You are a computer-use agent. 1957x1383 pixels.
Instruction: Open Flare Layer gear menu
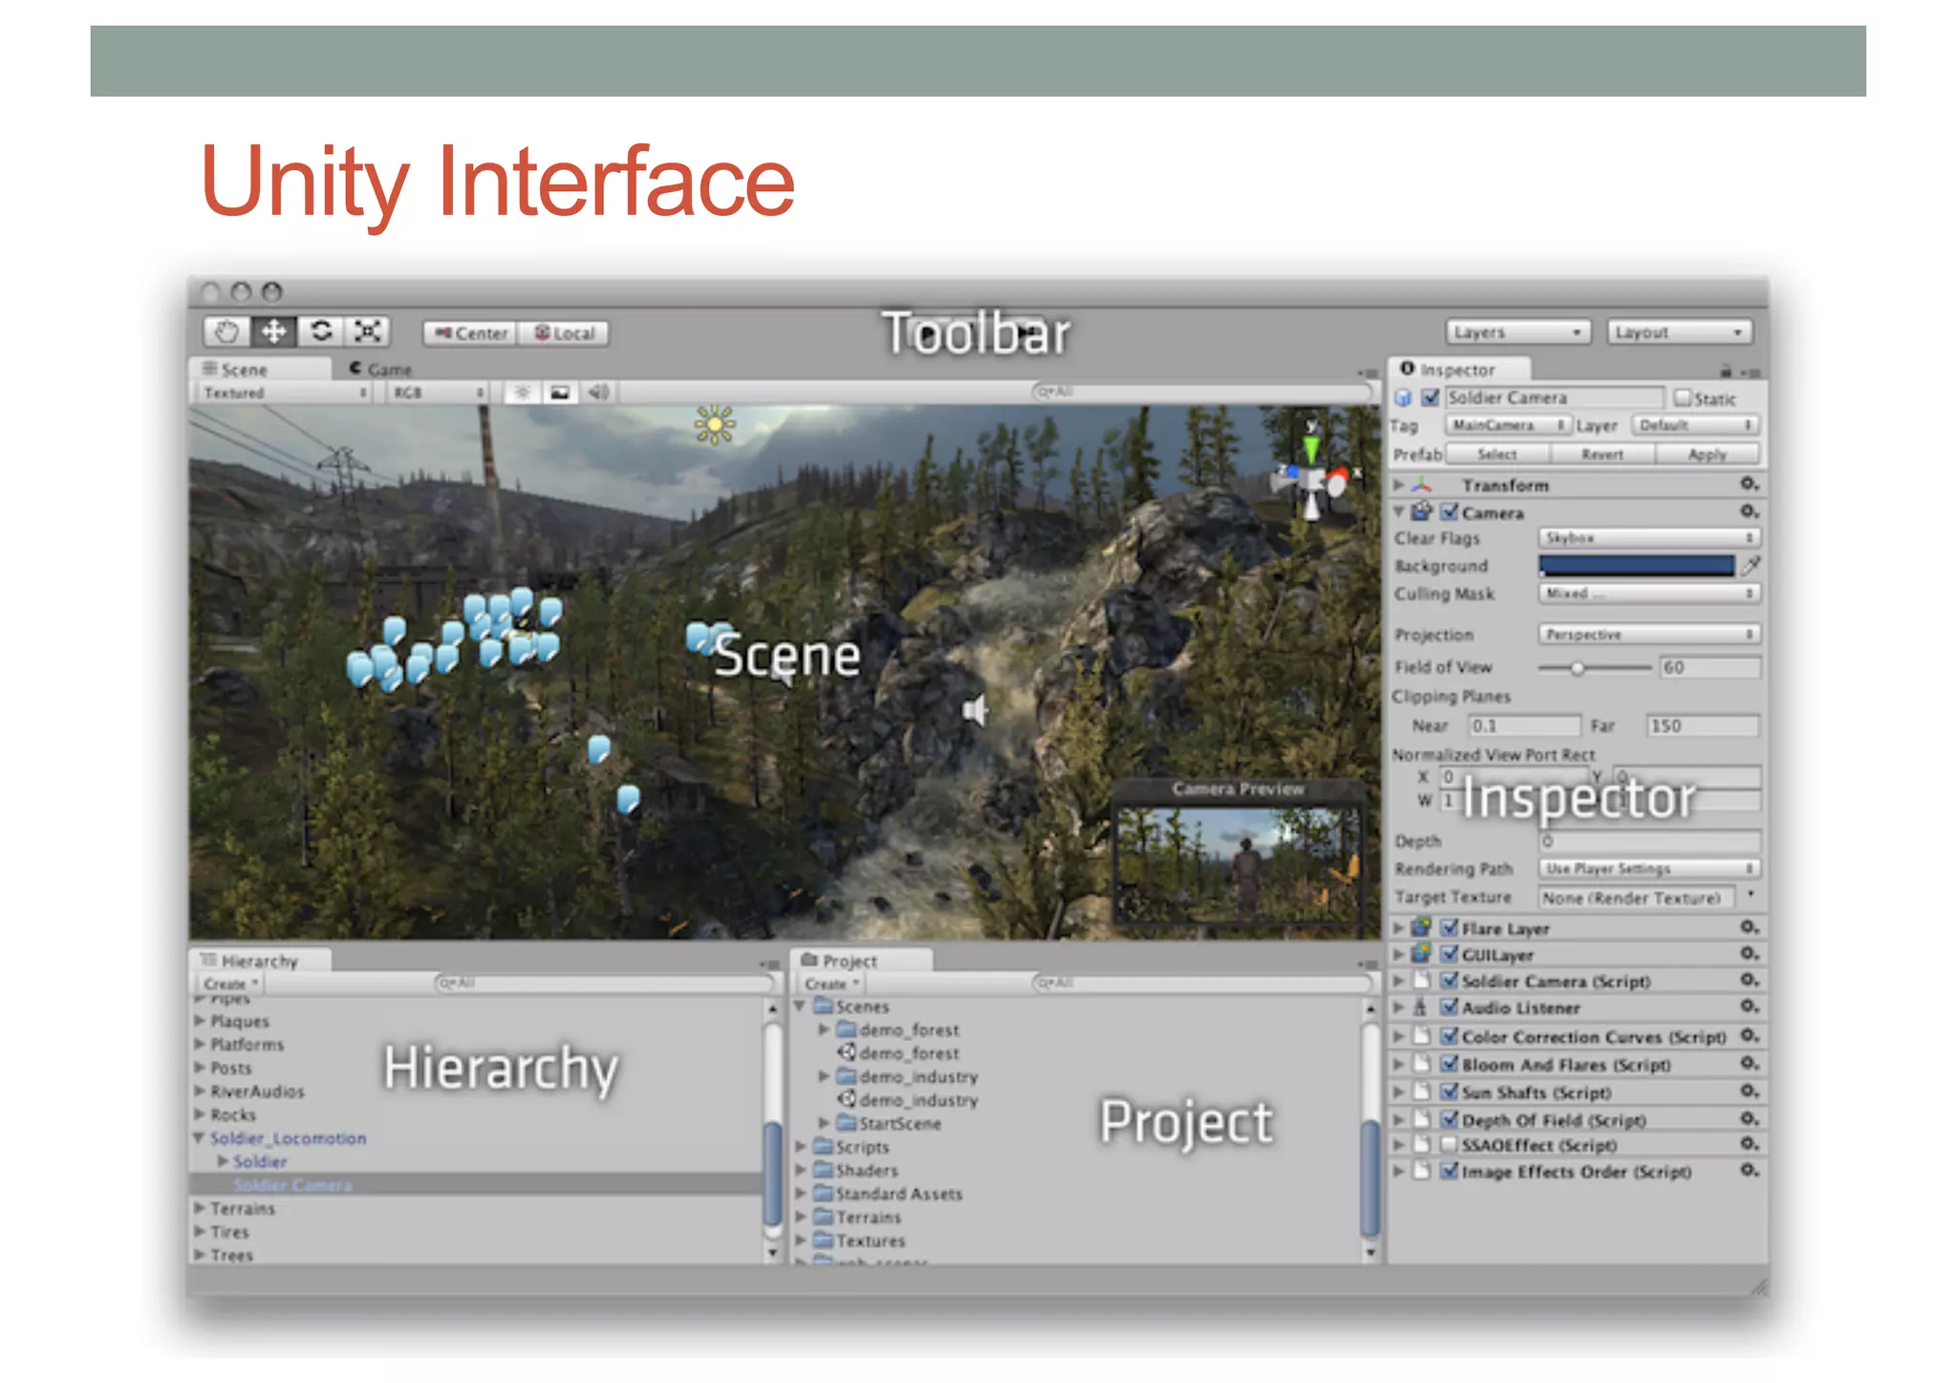[1749, 928]
